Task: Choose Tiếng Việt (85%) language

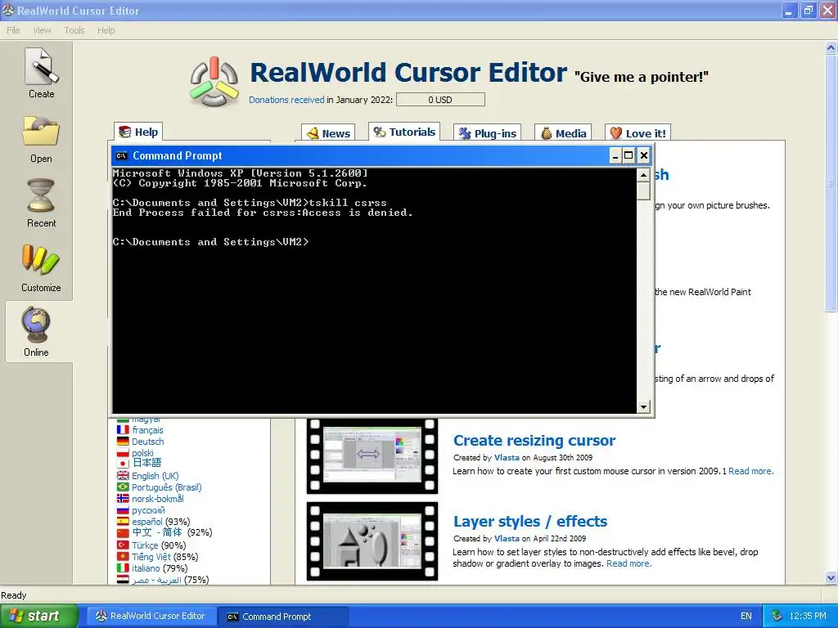Action: click(x=165, y=556)
